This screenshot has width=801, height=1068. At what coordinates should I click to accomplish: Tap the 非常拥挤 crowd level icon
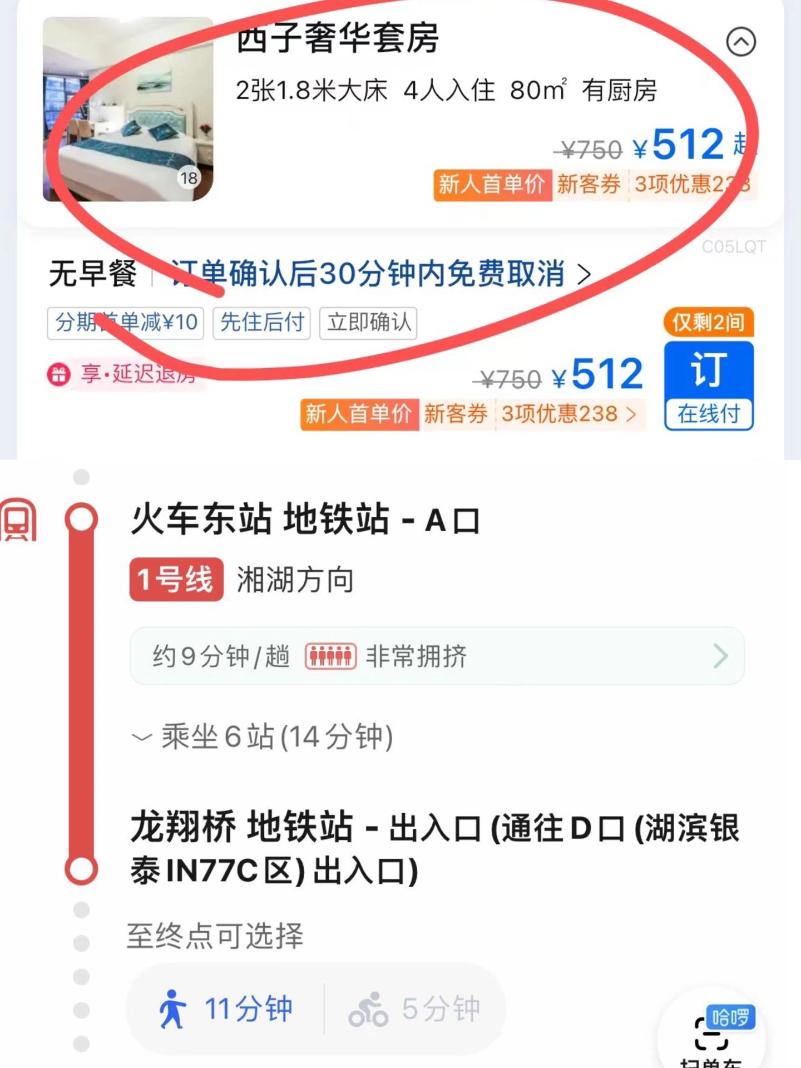(x=330, y=656)
